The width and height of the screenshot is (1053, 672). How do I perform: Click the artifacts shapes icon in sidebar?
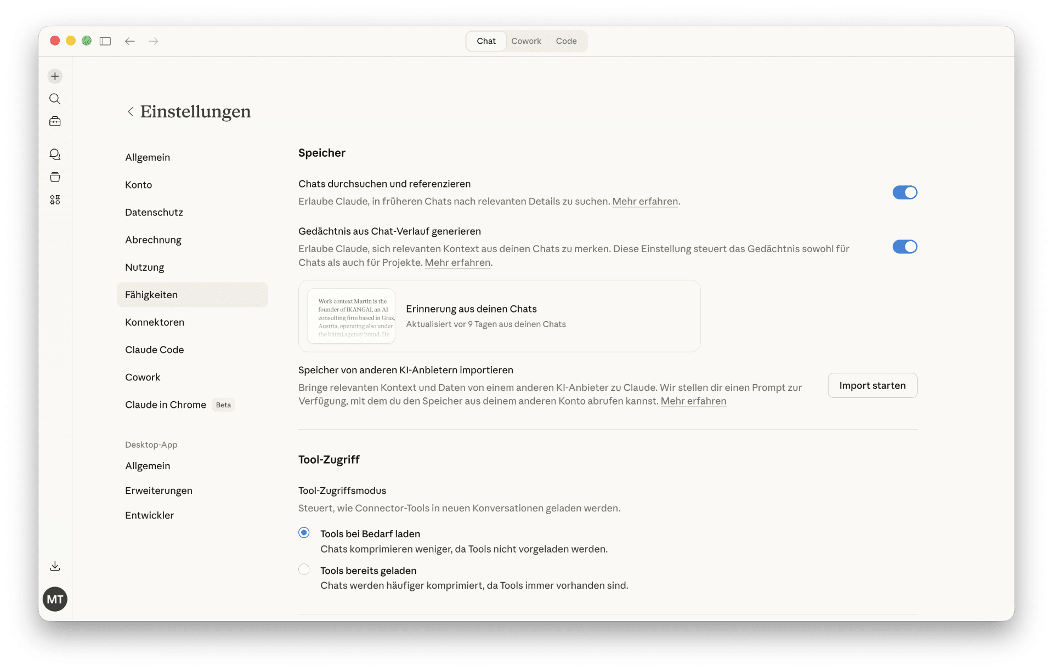[x=55, y=200]
